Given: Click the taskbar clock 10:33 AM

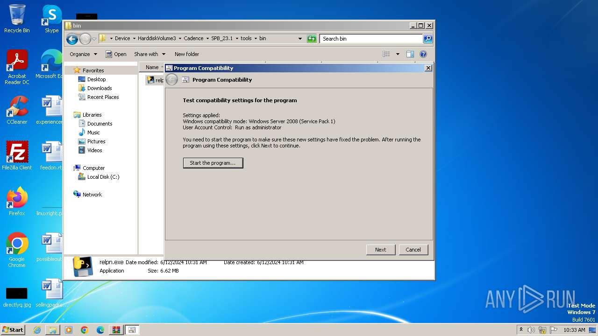Looking at the screenshot, I should (574, 330).
